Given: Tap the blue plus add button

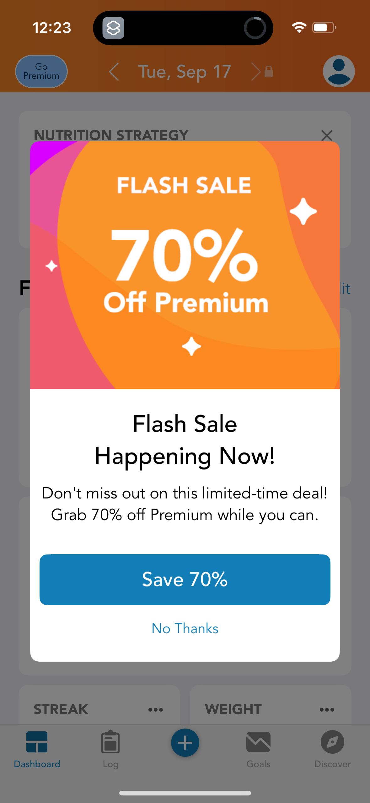Looking at the screenshot, I should pyautogui.click(x=185, y=742).
